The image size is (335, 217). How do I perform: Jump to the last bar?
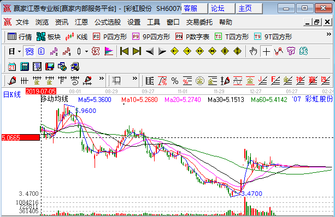137,51
